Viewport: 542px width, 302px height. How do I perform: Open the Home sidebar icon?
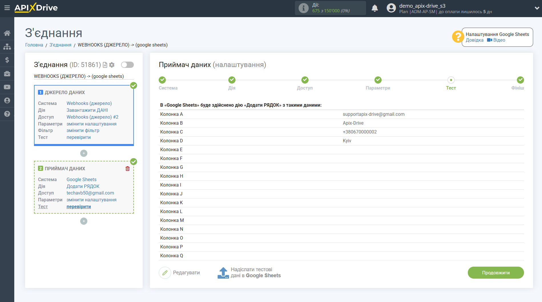[7, 33]
